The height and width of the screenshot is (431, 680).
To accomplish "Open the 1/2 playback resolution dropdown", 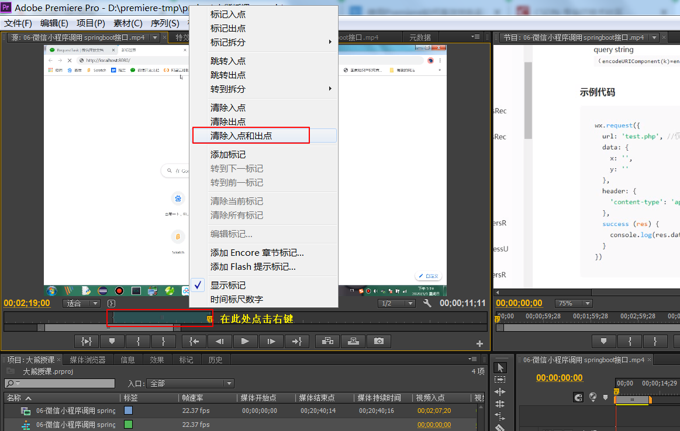I will click(x=396, y=303).
